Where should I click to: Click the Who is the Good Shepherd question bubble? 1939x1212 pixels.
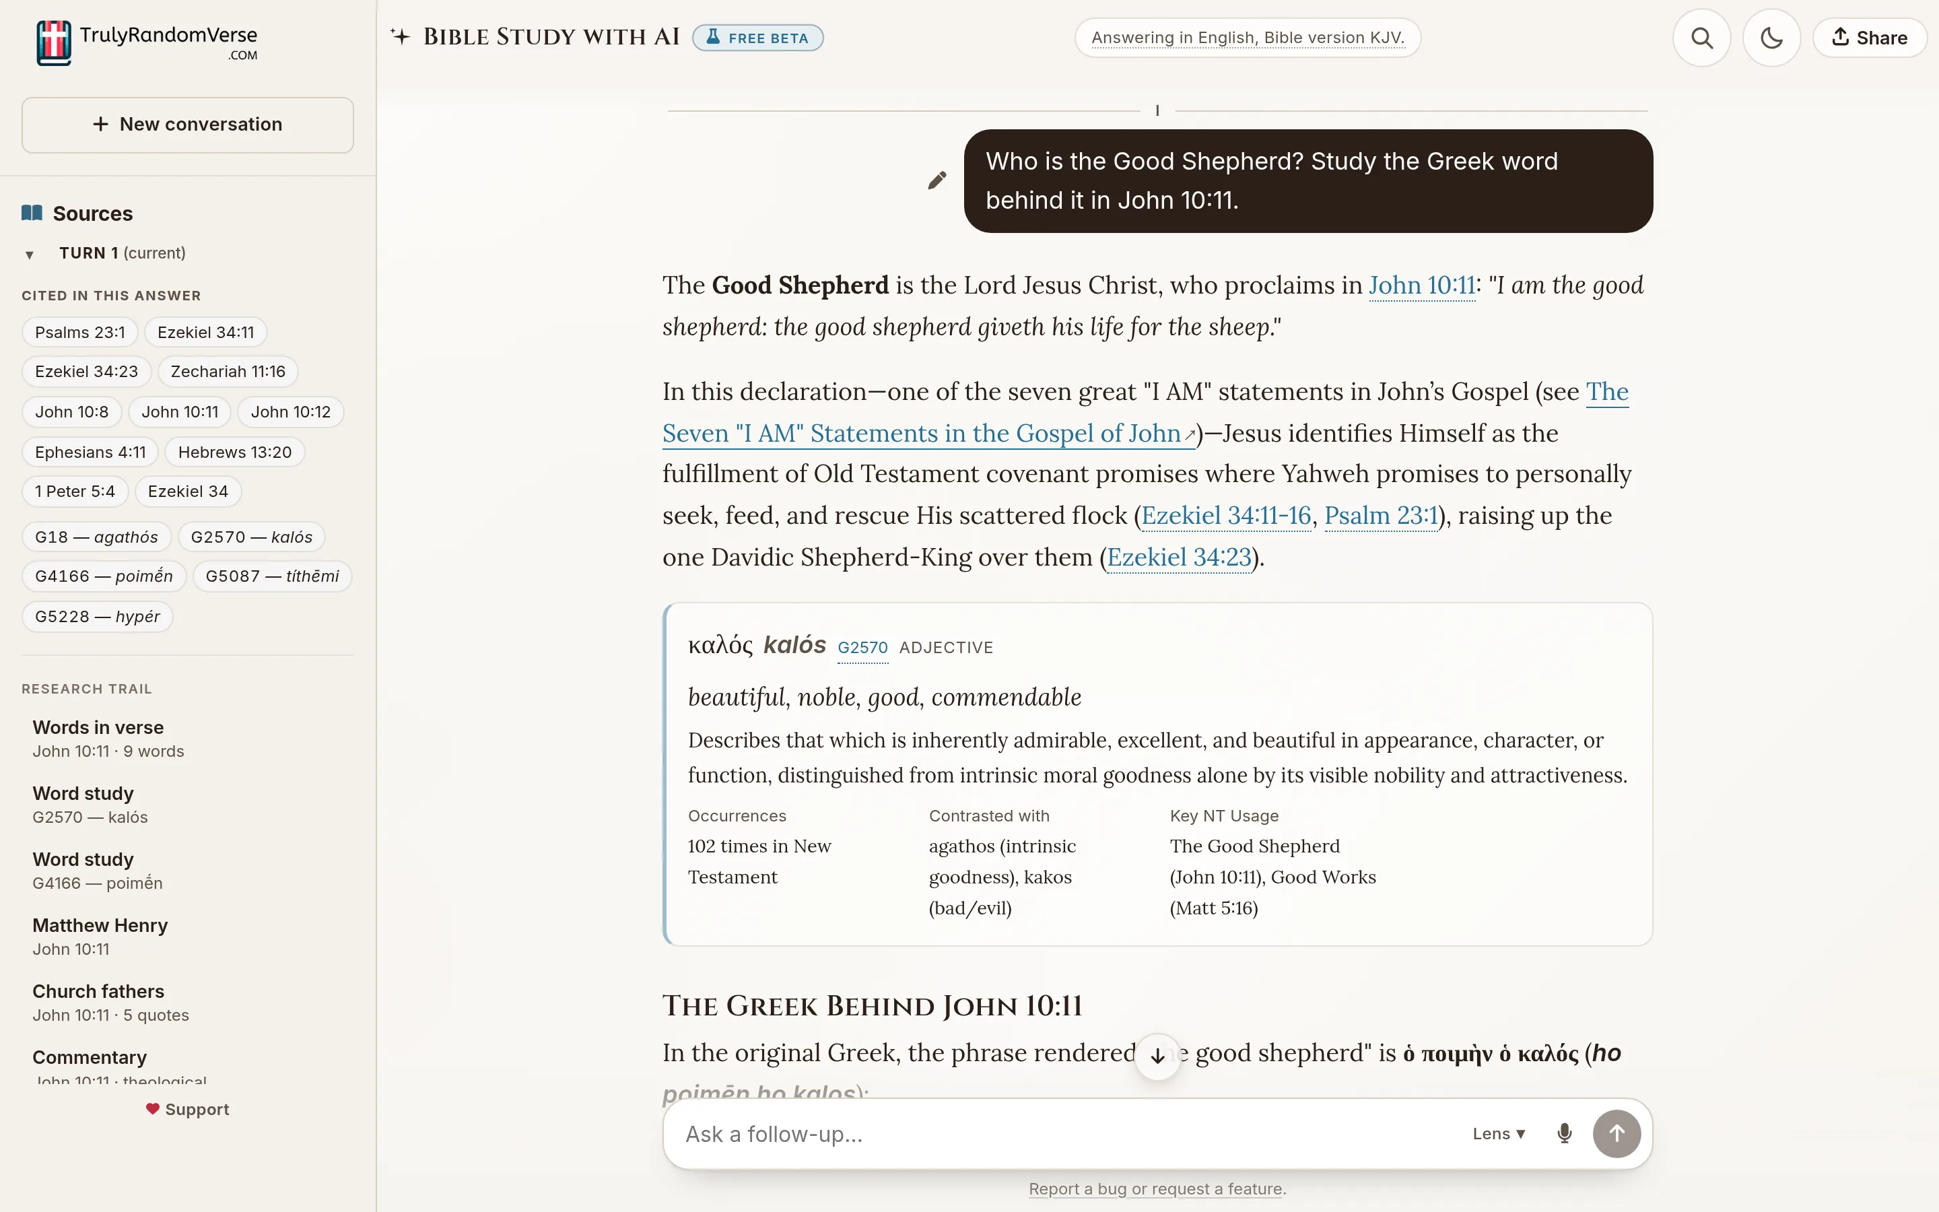pos(1308,181)
